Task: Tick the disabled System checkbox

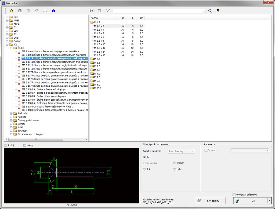Action: (206, 150)
